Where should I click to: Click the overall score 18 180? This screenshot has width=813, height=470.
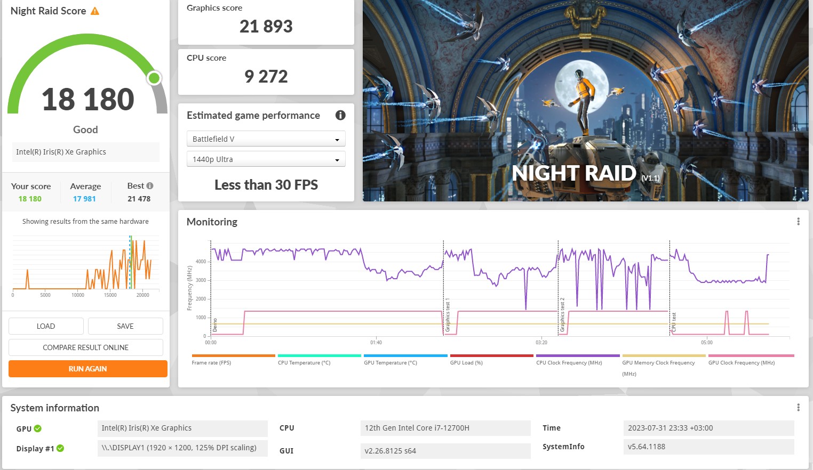click(88, 100)
